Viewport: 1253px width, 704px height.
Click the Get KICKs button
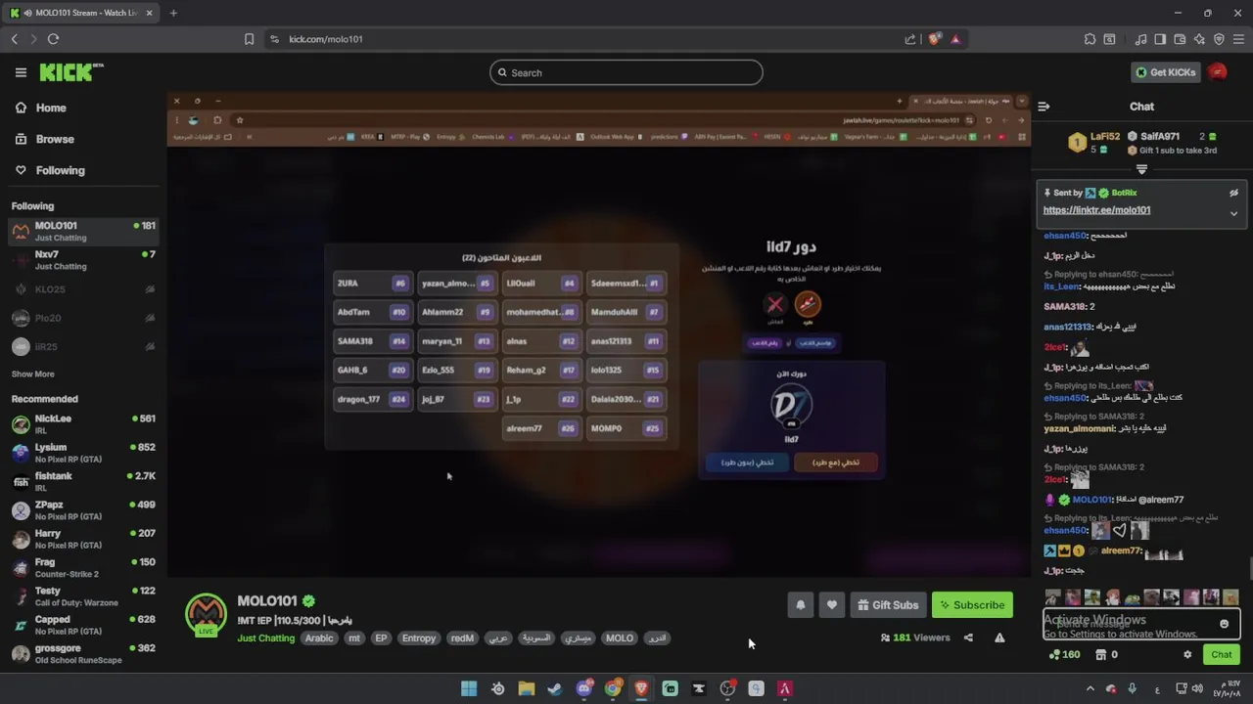tap(1165, 72)
